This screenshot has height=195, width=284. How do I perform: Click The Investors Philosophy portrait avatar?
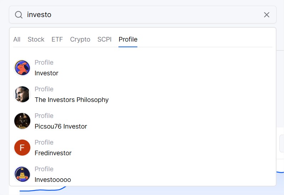point(22,94)
